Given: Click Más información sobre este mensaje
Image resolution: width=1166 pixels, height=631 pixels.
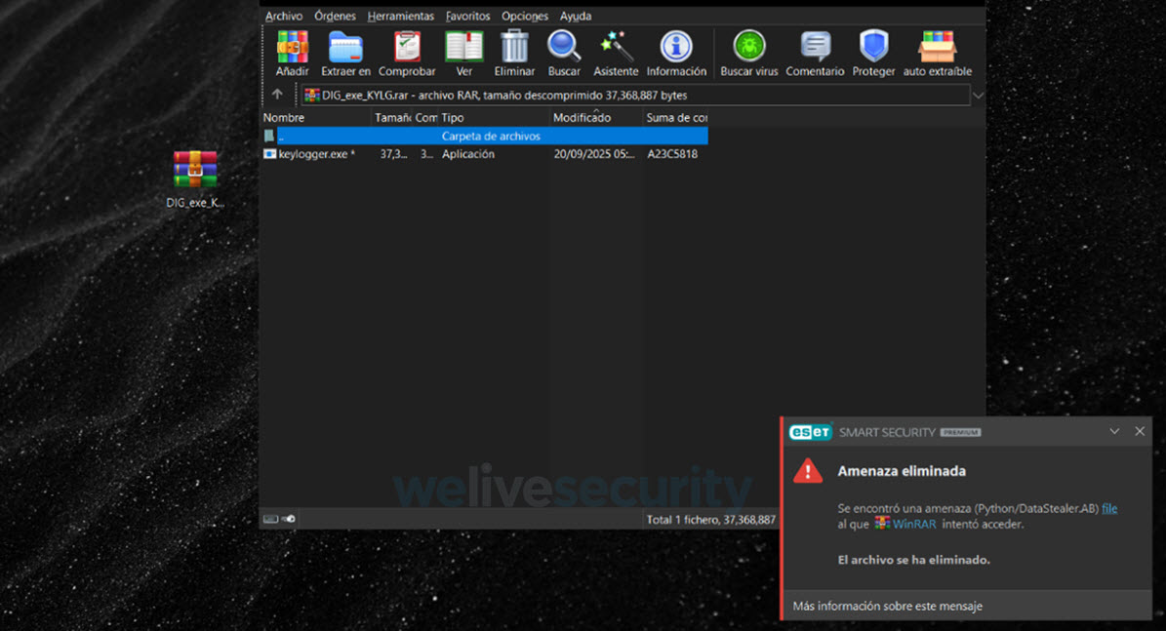Looking at the screenshot, I should tap(887, 606).
